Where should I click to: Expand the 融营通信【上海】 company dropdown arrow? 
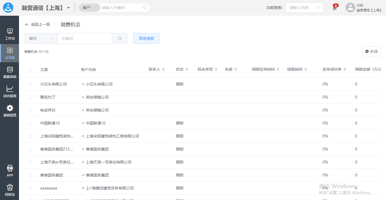(68, 8)
